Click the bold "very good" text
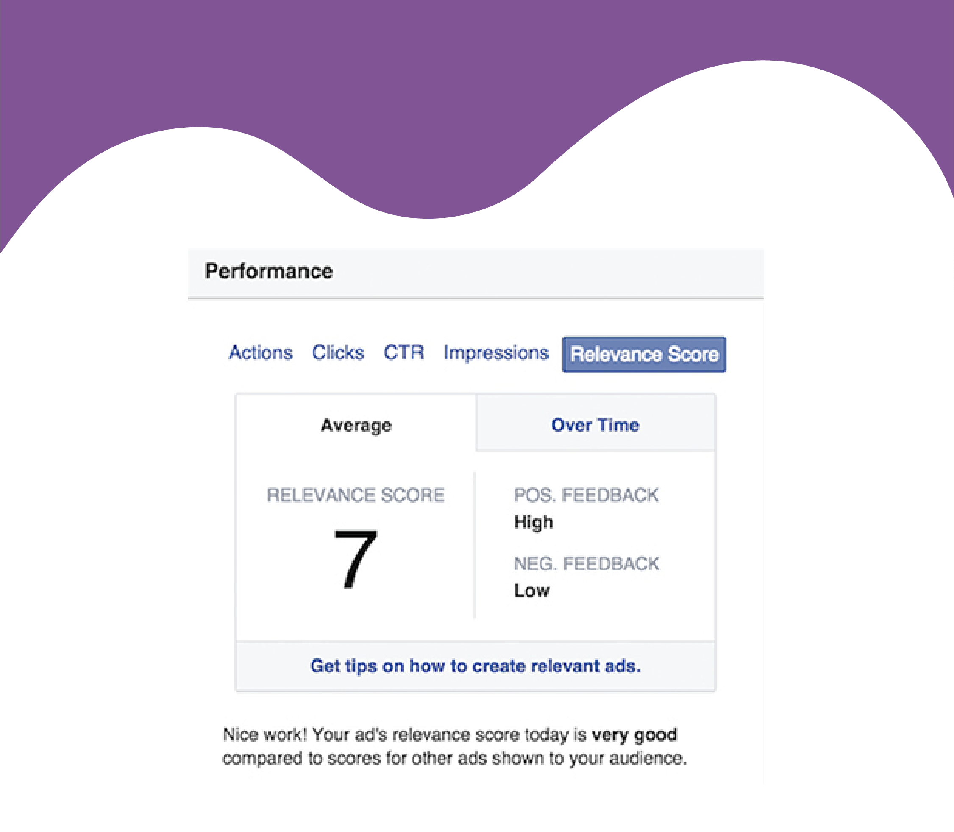 (634, 735)
